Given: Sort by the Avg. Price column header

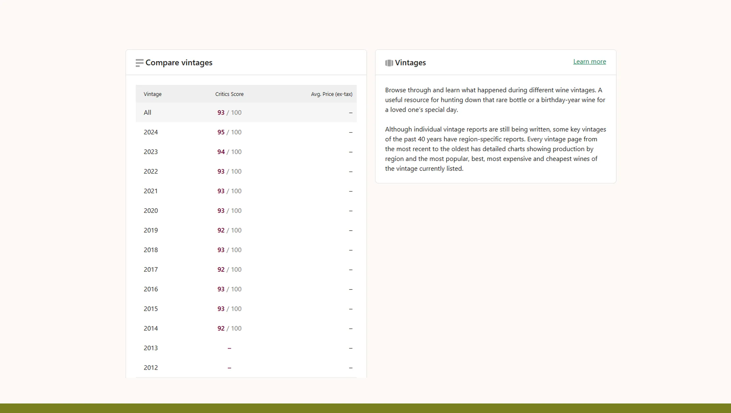Looking at the screenshot, I should 331,94.
